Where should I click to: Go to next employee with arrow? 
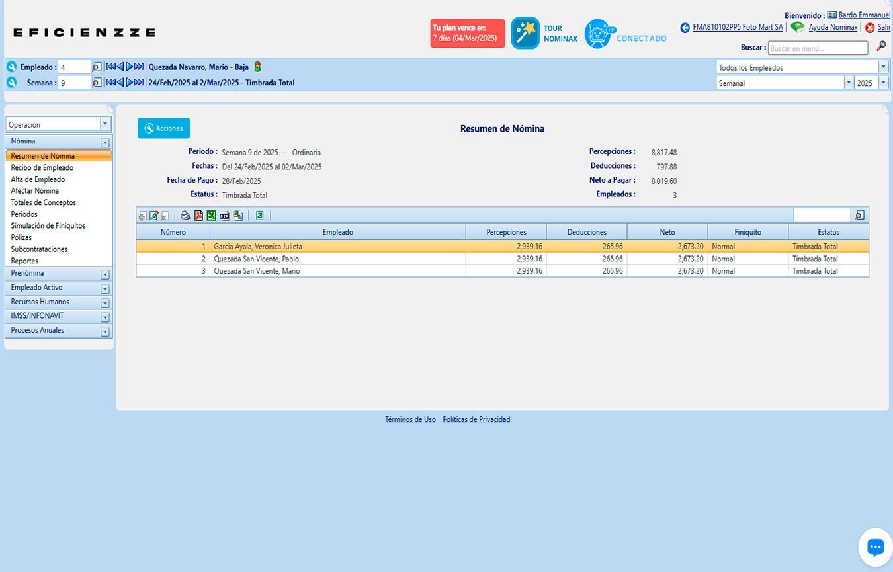pos(130,67)
